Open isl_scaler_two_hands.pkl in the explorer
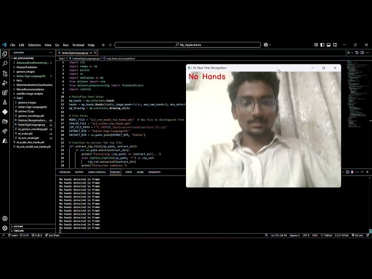Image resolution: width=372 pixels, height=279 pixels. (x=31, y=142)
